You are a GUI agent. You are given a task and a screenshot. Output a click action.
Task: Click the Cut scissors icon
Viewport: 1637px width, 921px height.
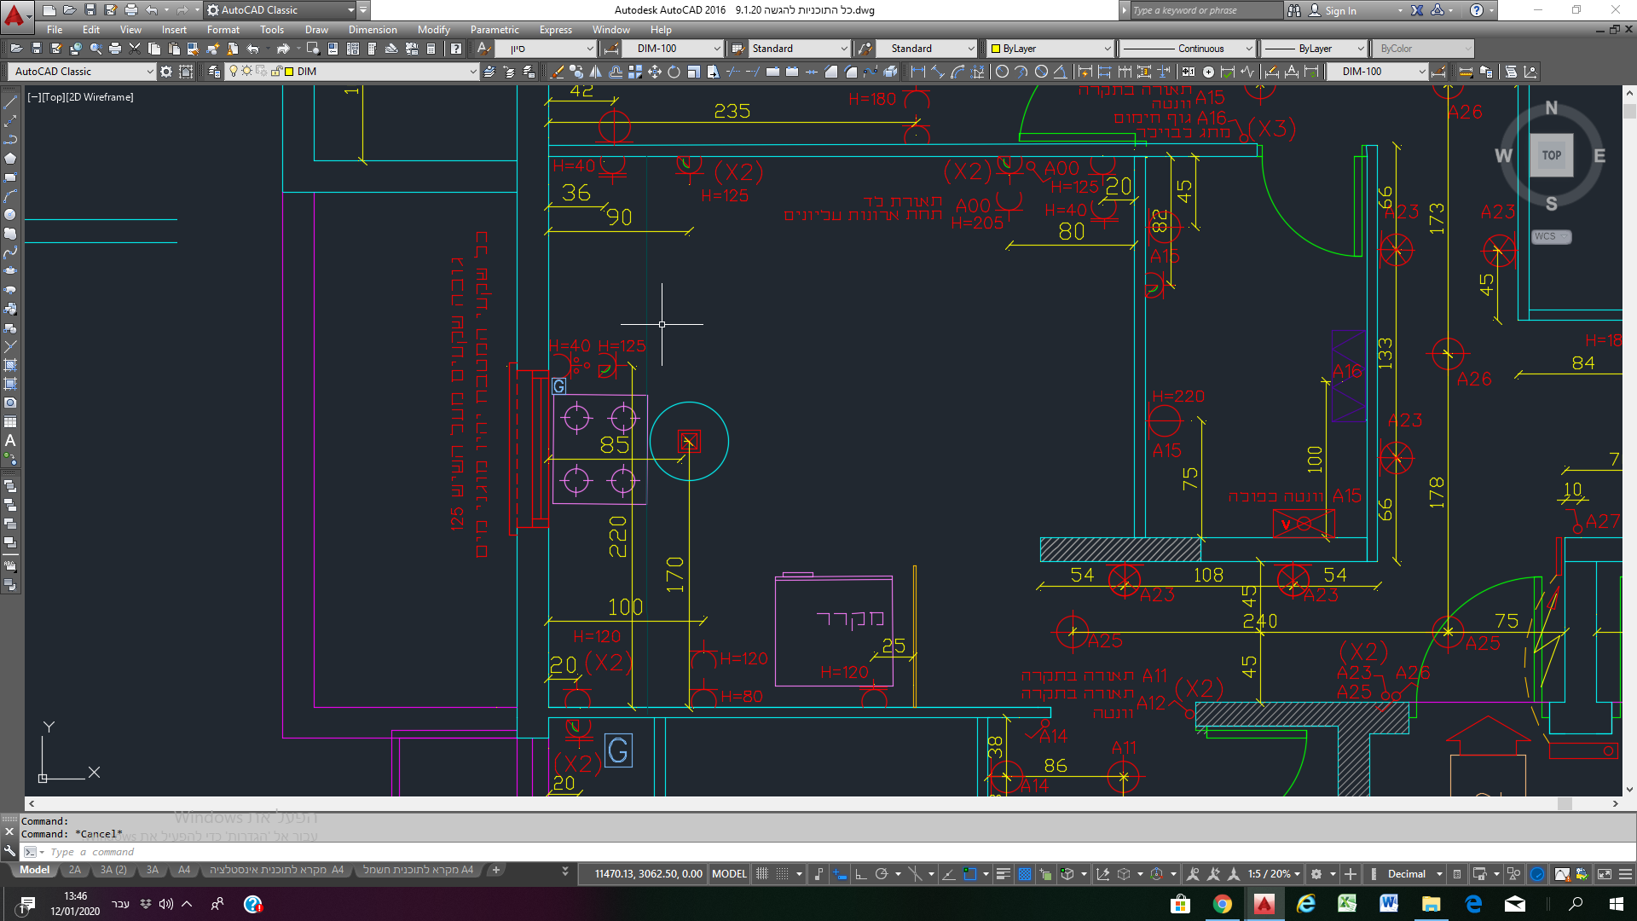click(135, 49)
